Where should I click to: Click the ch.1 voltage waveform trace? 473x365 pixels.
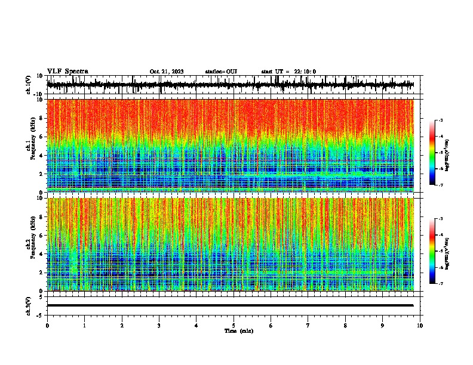click(x=230, y=85)
